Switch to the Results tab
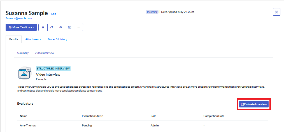 pos(14,39)
